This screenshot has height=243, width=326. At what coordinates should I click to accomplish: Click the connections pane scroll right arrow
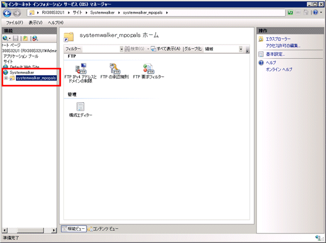(54, 230)
